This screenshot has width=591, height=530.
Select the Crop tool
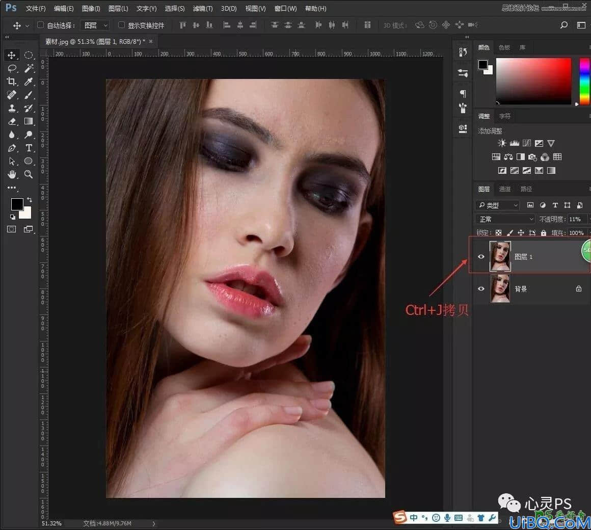coord(11,82)
